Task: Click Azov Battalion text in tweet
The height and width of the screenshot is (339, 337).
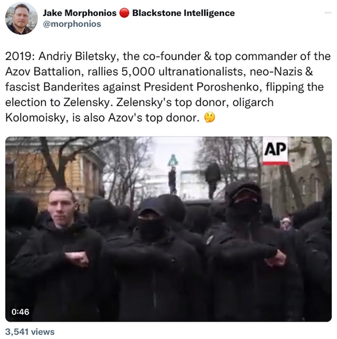Action: tap(43, 72)
